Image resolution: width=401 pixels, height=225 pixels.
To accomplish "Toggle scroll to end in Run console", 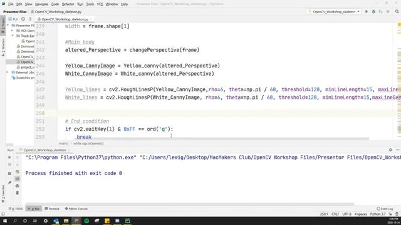I will 18,179.
